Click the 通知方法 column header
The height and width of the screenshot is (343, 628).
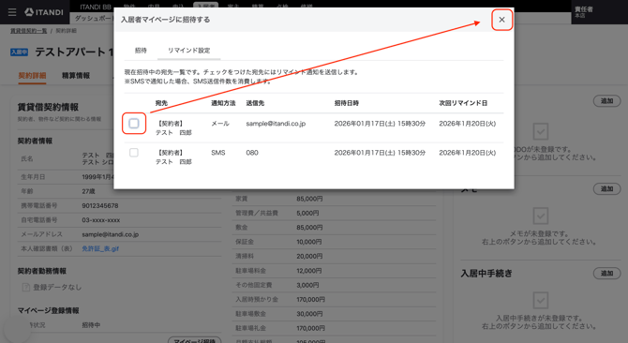coord(223,103)
